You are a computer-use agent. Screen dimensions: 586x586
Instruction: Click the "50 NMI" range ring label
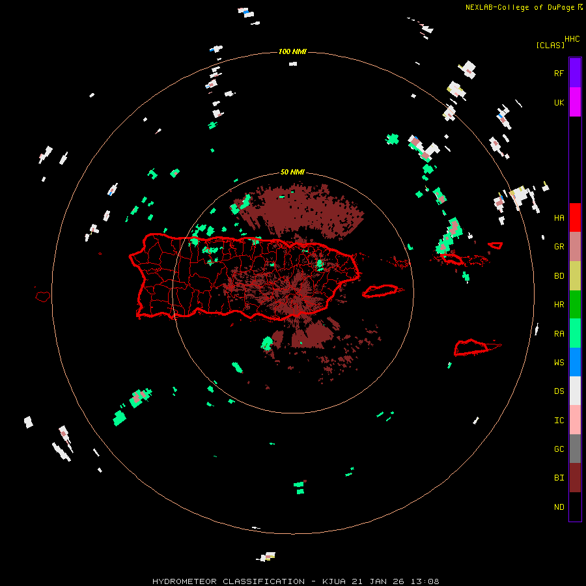[x=292, y=173]
